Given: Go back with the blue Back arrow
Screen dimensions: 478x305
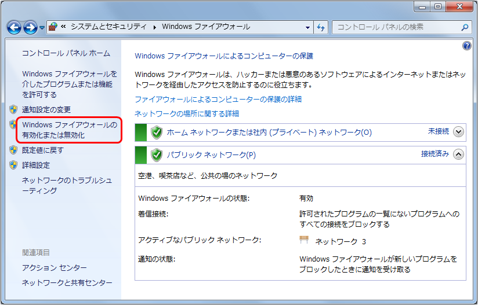Looking at the screenshot, I should 14,27.
